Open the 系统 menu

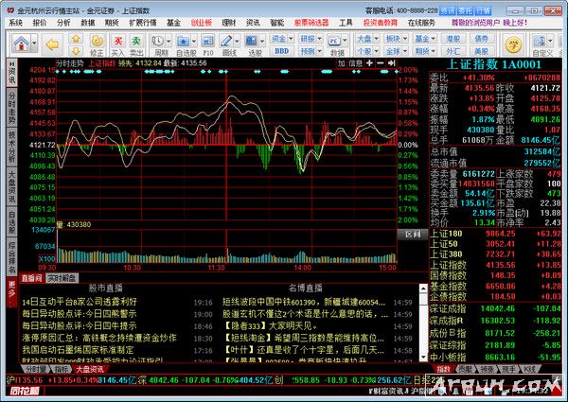[x=15, y=20]
